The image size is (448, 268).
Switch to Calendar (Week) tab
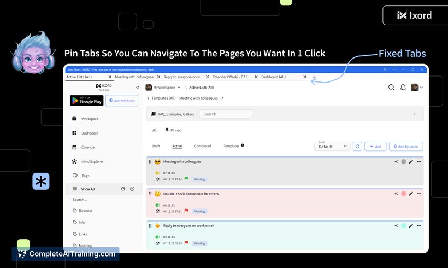click(x=232, y=77)
